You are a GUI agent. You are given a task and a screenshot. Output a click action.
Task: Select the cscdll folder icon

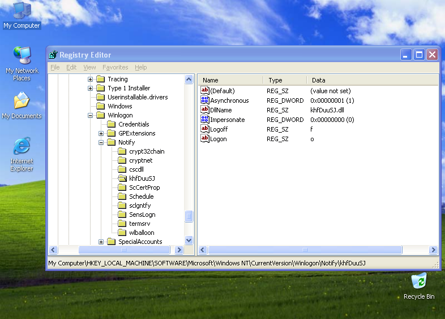[122, 169]
